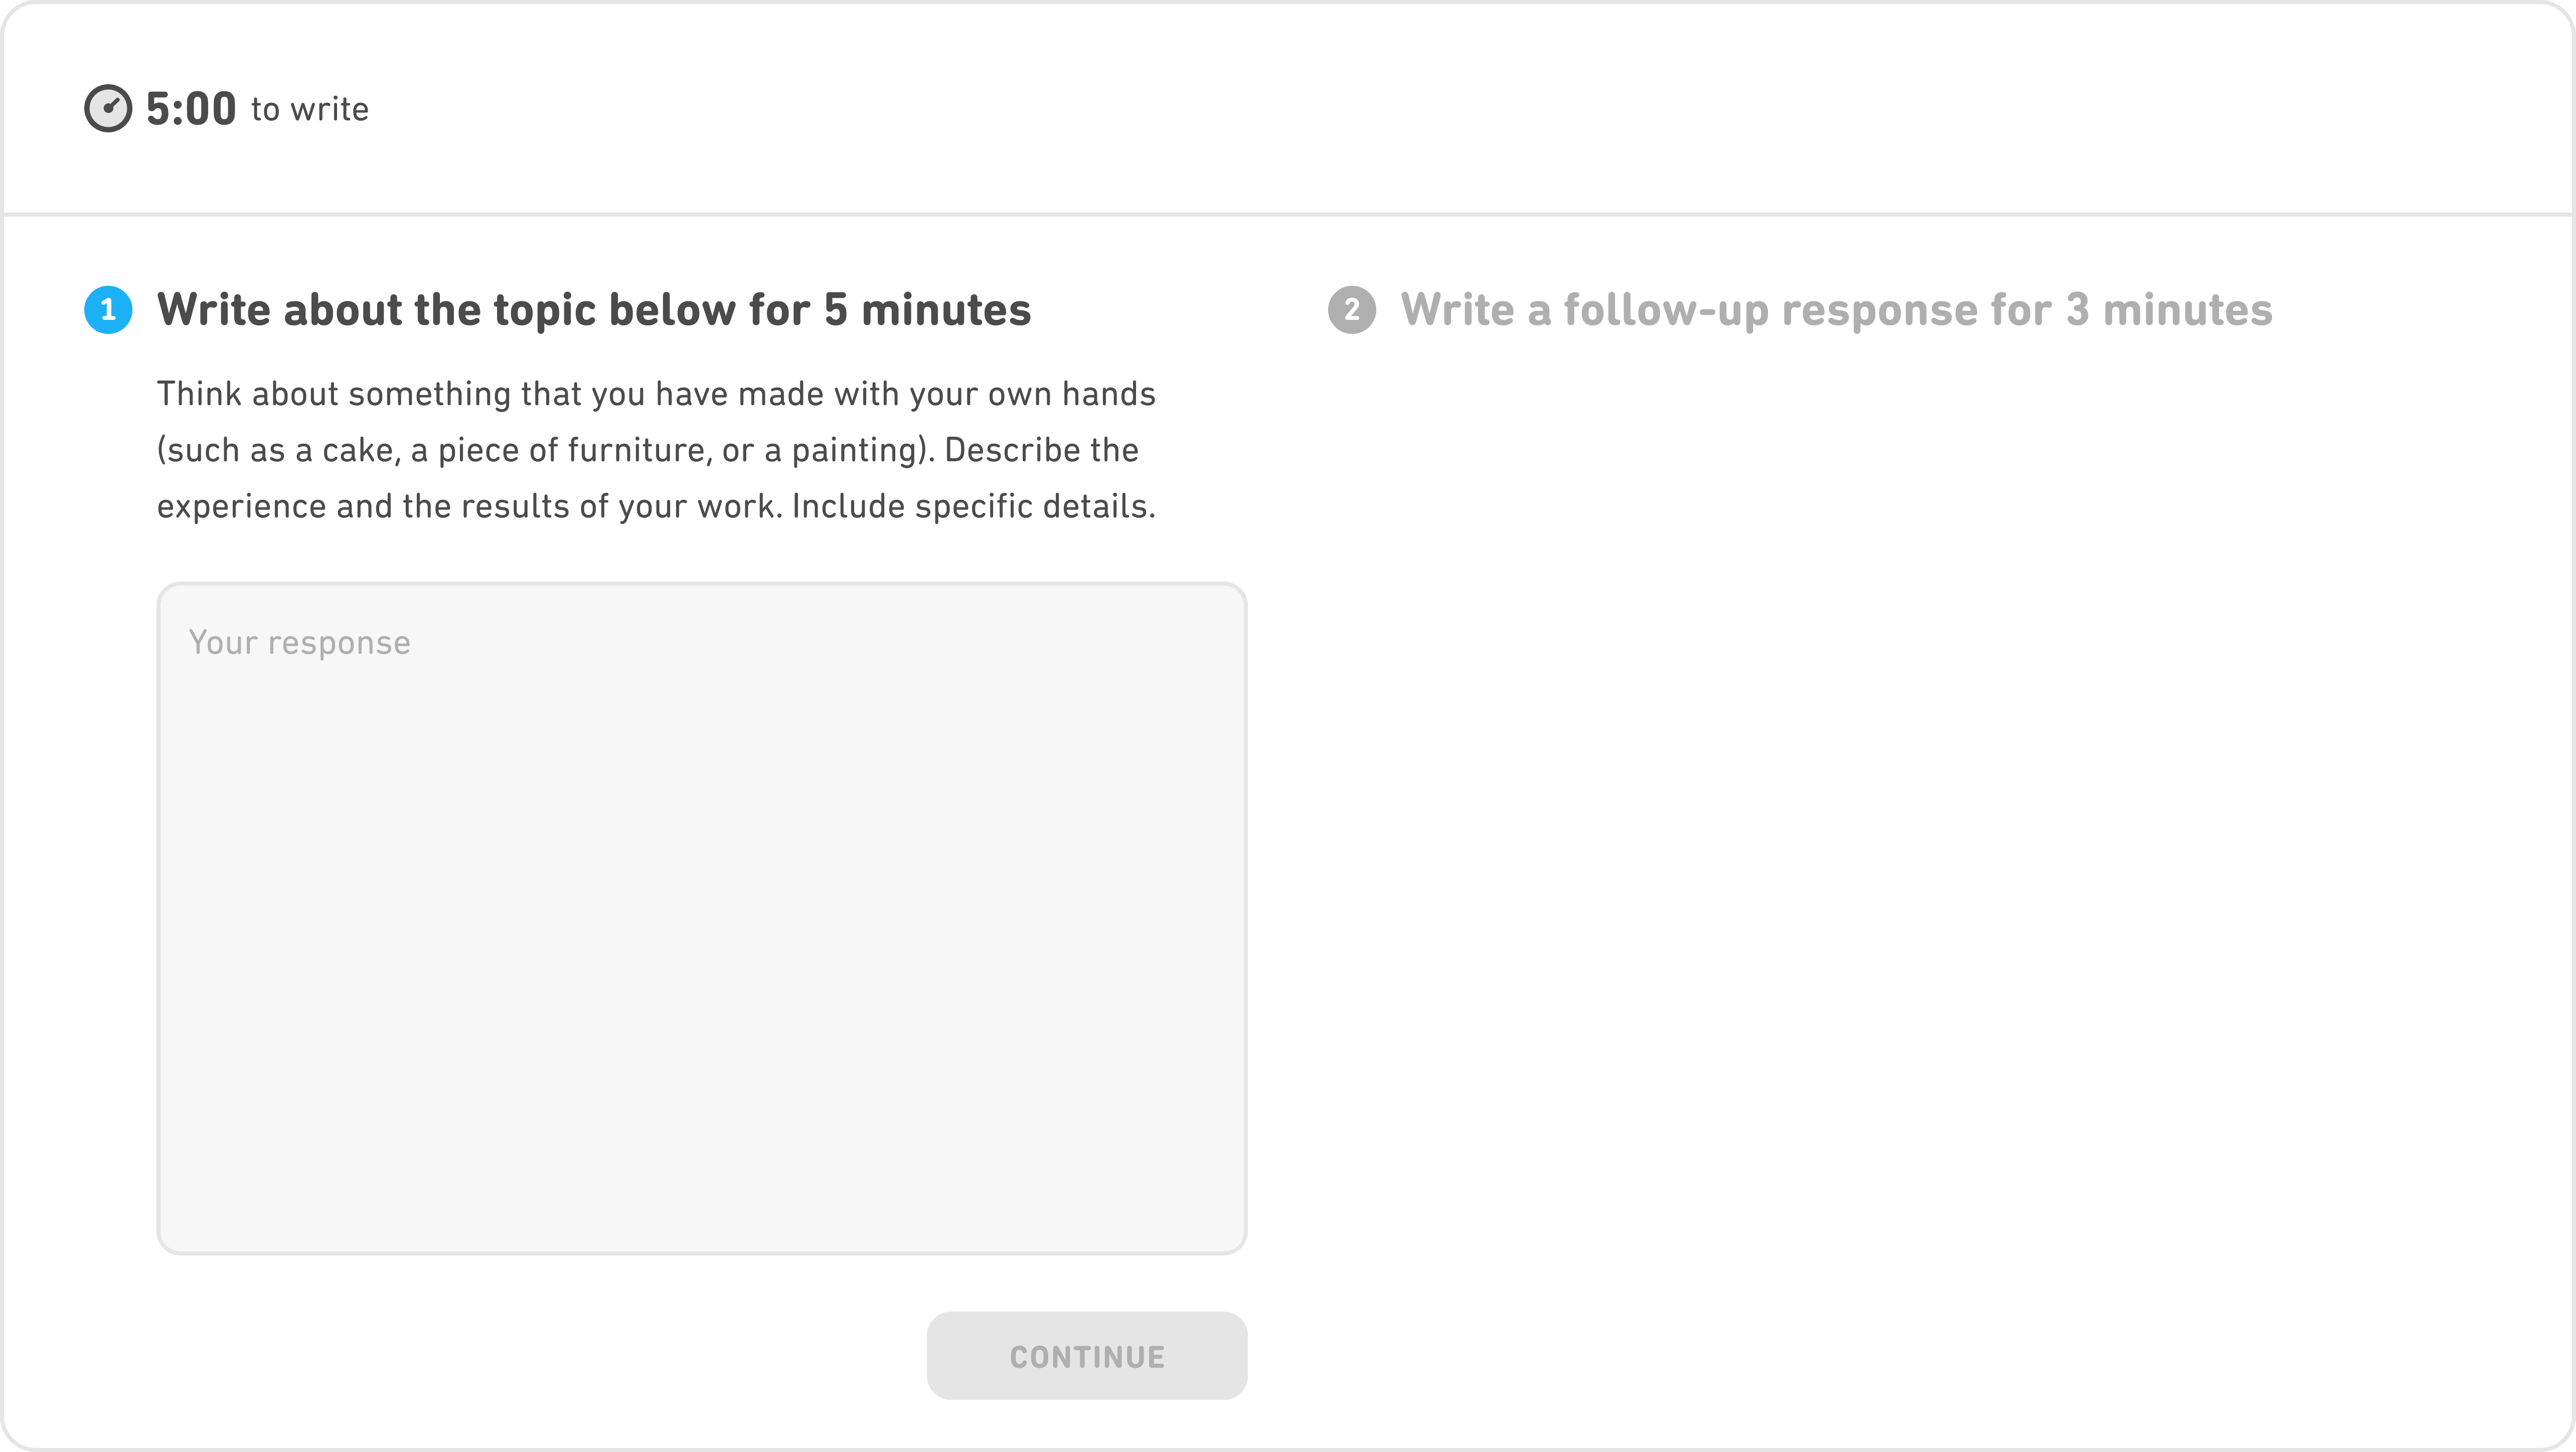The width and height of the screenshot is (2576, 1452).
Task: Click the writing prompt paragraph
Action: (x=655, y=449)
